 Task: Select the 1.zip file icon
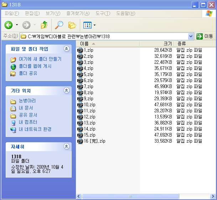tap(80, 50)
